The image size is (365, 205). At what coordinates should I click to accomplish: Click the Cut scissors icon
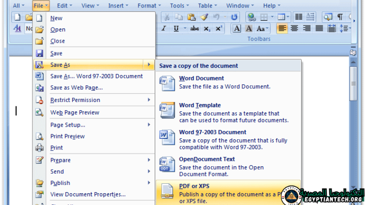[x=167, y=17]
